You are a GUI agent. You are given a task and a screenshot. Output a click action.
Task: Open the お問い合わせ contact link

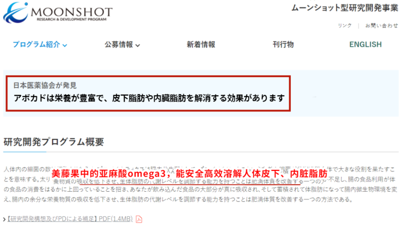pos(382,26)
